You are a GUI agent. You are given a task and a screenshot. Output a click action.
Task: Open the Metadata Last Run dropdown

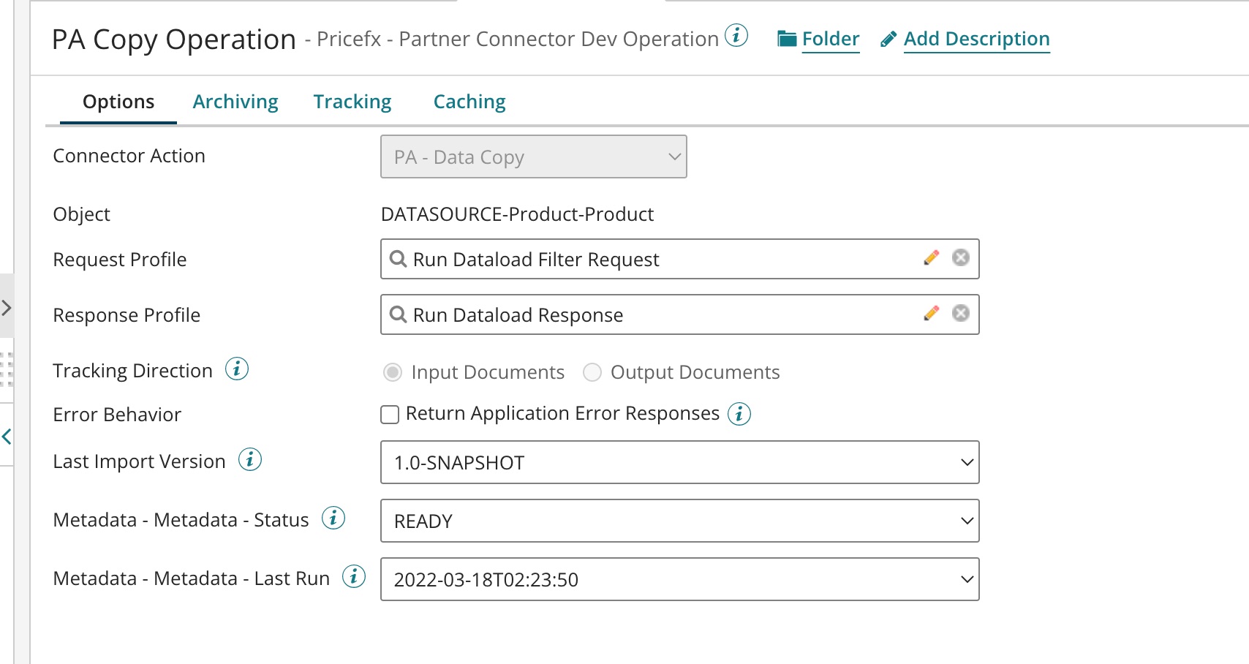(679, 579)
